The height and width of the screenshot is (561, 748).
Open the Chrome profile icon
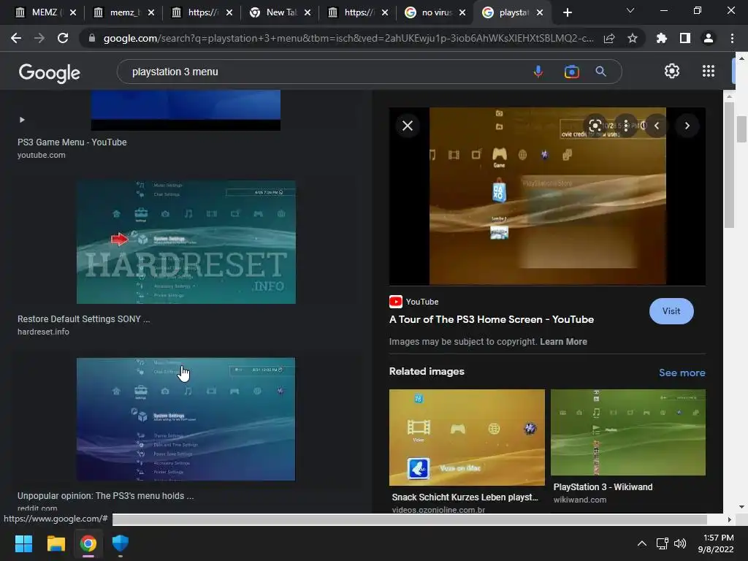point(709,38)
